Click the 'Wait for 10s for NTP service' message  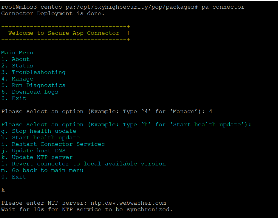(87, 209)
